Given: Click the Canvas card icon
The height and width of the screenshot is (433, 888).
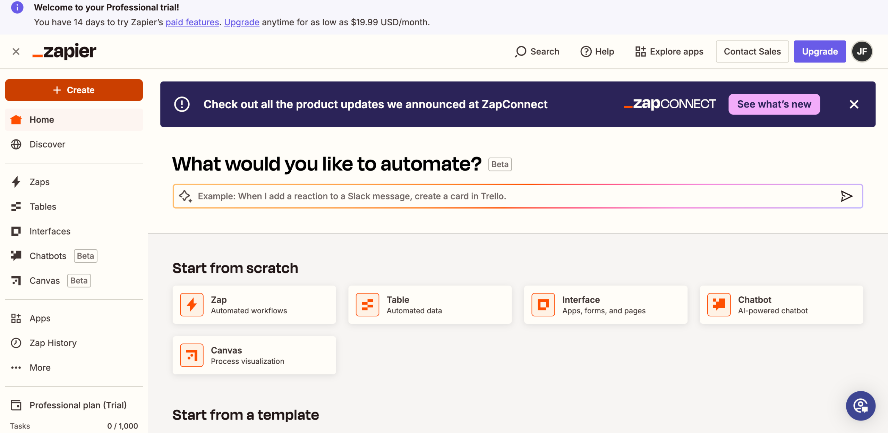Looking at the screenshot, I should [191, 355].
